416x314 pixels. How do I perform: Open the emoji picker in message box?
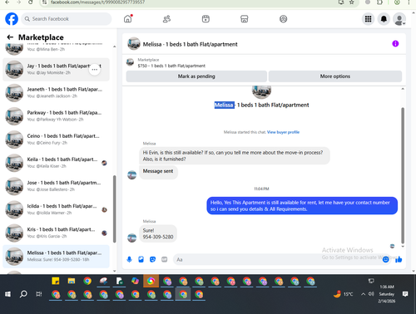(385, 259)
